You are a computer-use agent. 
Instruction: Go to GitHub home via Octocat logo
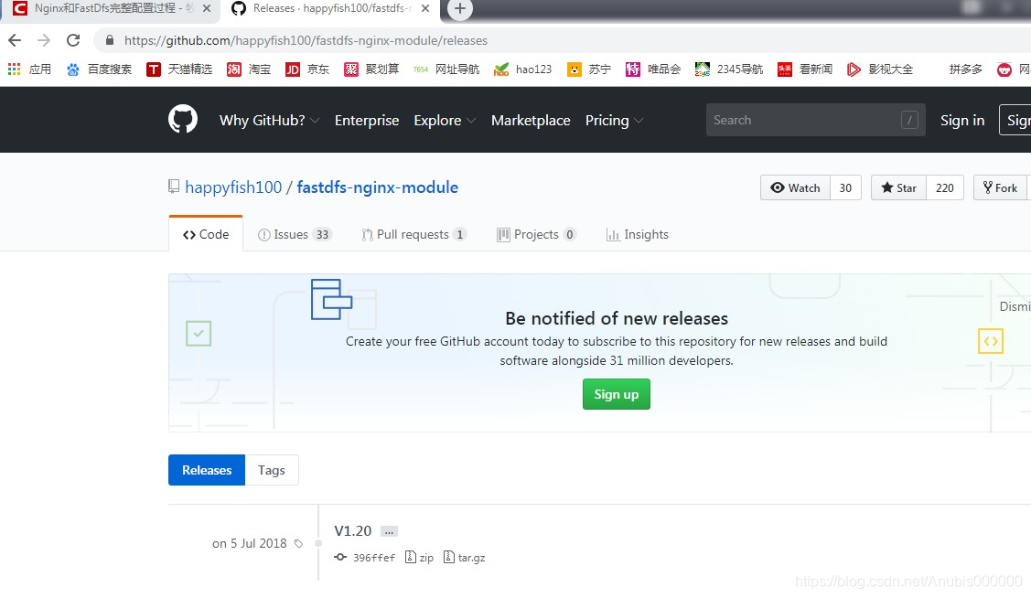[x=183, y=120]
